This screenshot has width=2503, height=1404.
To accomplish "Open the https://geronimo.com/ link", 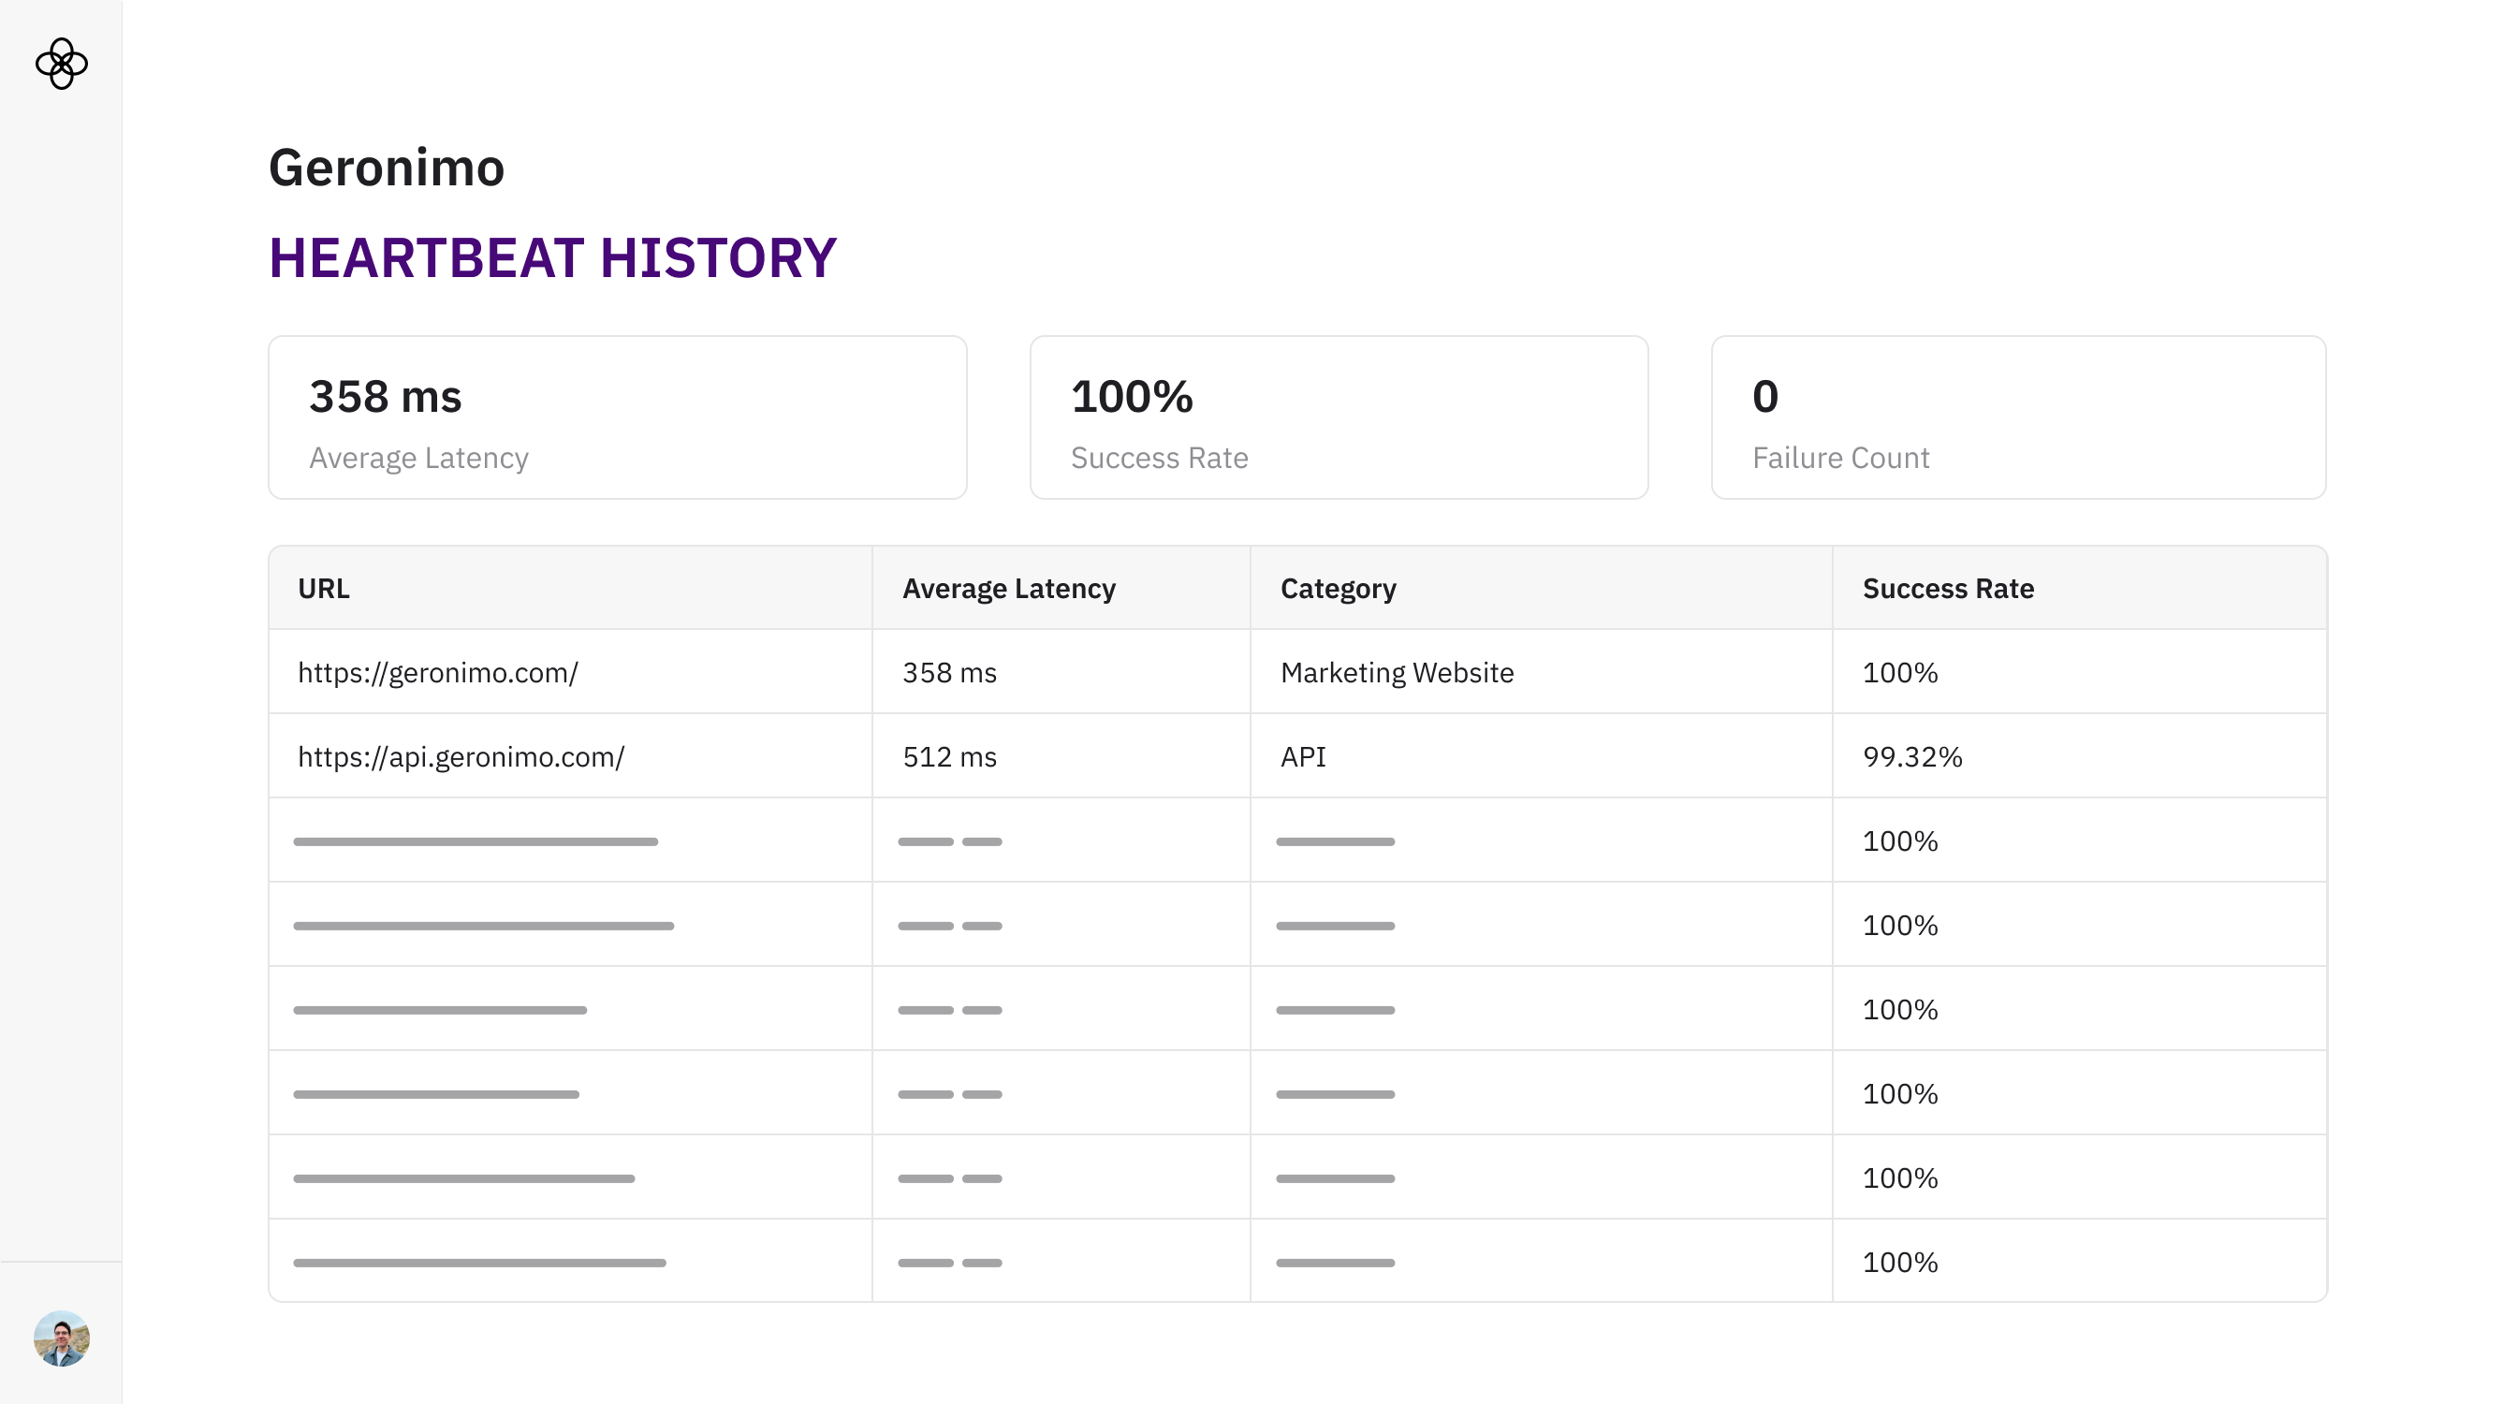I will point(437,672).
